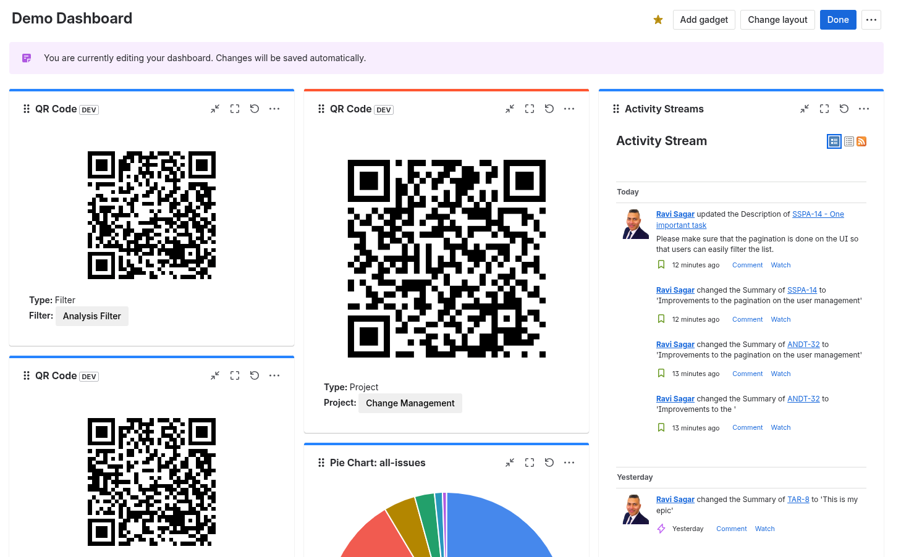Maximize the Project QR Code gadget
This screenshot has width=901, height=557.
coord(530,109)
